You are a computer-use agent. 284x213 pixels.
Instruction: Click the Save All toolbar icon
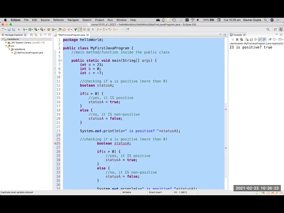point(13,30)
